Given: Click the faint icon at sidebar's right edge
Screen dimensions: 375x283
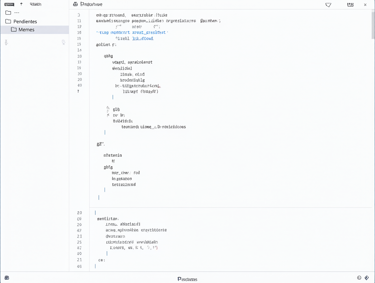Looking at the screenshot, I should coord(63,42).
